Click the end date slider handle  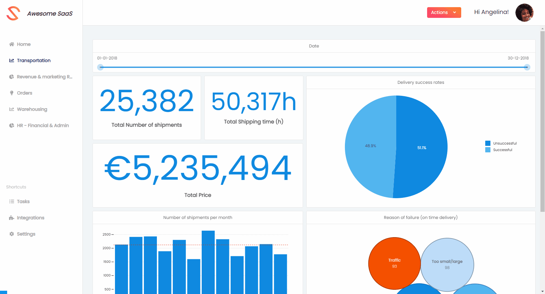point(527,67)
